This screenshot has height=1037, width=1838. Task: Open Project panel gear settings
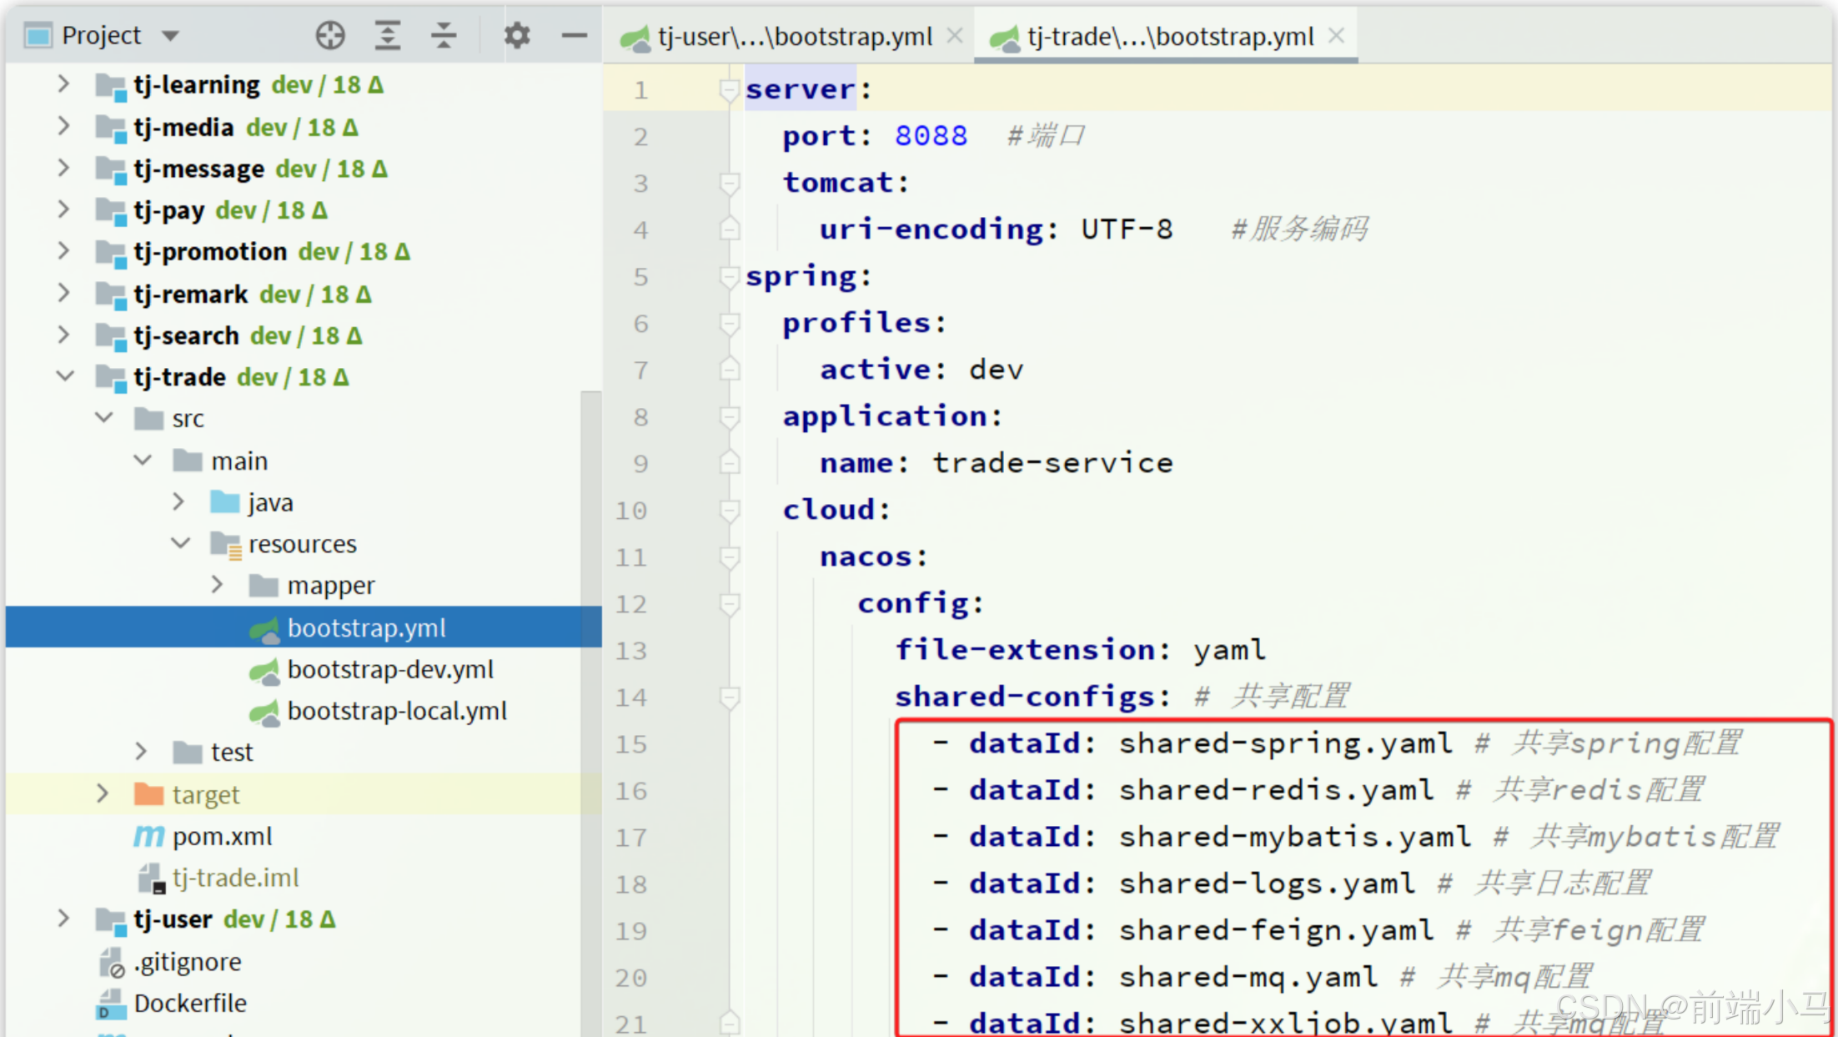coord(517,35)
